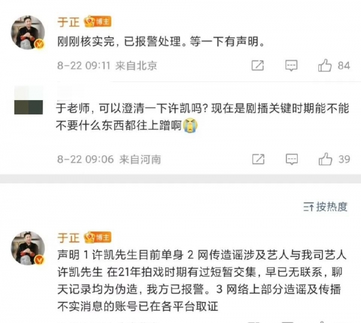Tap the crying emoji in the 河南 comment
This screenshot has height=323, width=361.
[x=190, y=125]
